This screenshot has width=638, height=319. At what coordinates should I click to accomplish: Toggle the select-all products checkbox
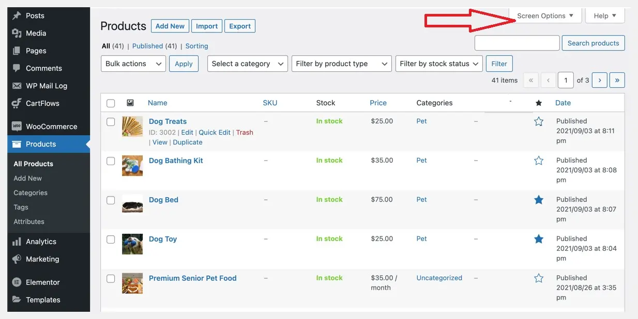coord(111,103)
